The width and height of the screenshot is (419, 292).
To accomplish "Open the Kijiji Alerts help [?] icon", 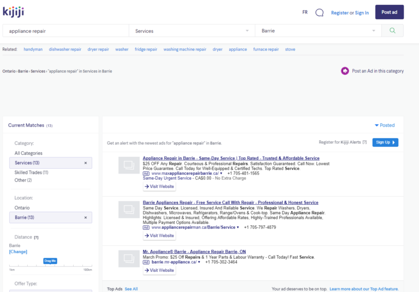I will 364,142.
